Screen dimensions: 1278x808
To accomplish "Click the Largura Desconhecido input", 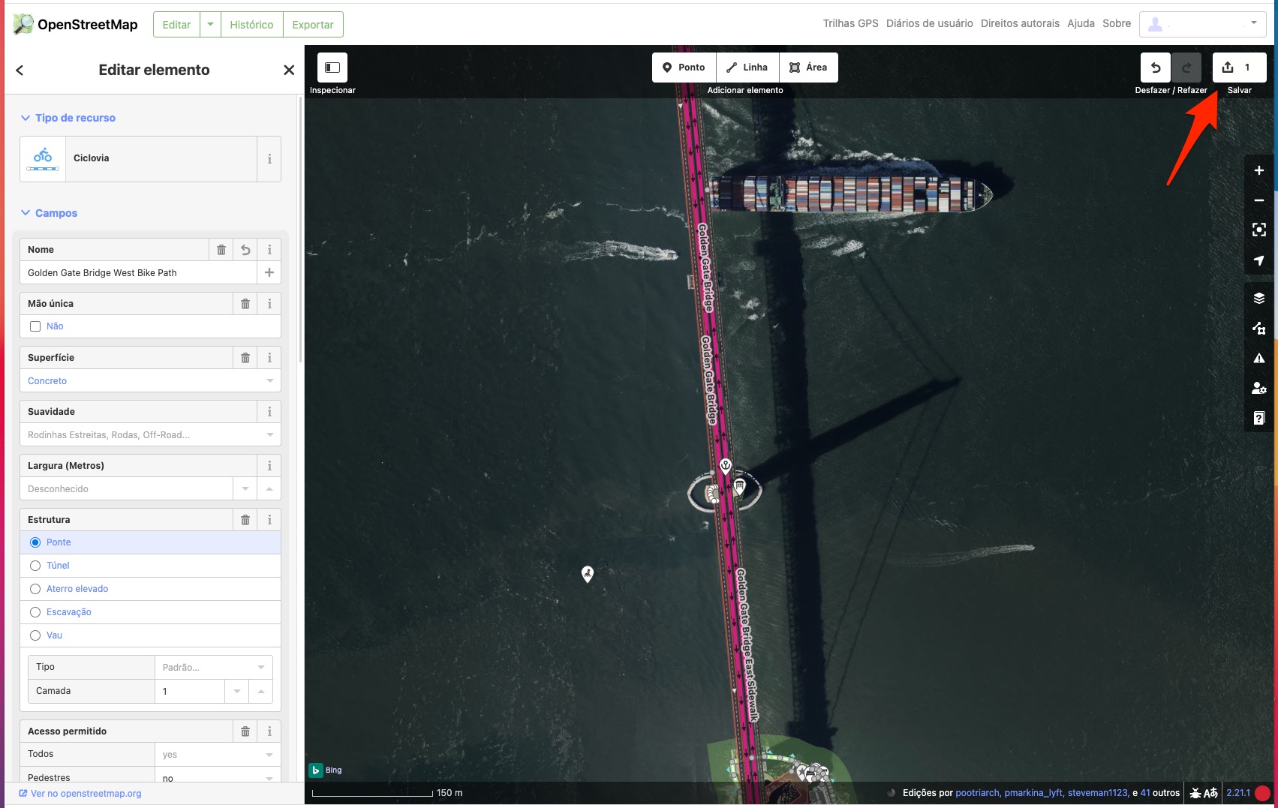I will tap(126, 488).
